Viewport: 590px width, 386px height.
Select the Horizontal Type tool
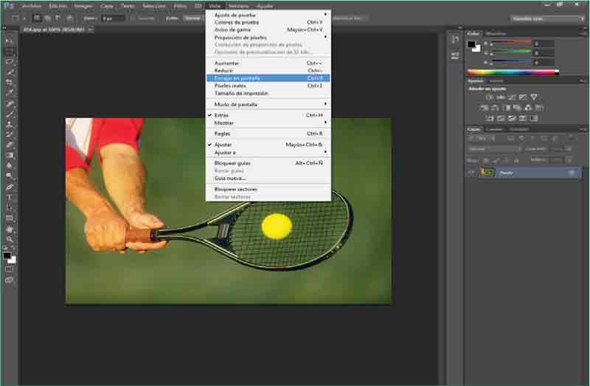point(10,198)
